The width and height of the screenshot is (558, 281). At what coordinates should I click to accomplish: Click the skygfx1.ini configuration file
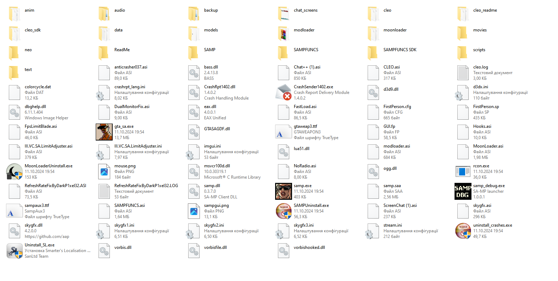124,225
